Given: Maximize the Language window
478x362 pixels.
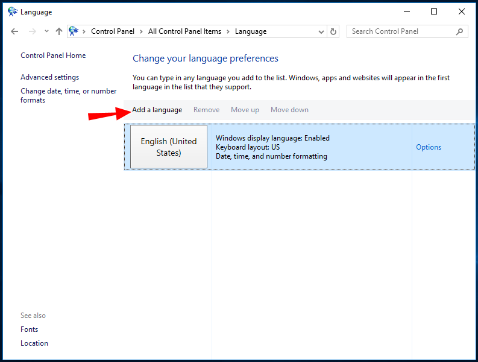Looking at the screenshot, I should pos(434,11).
